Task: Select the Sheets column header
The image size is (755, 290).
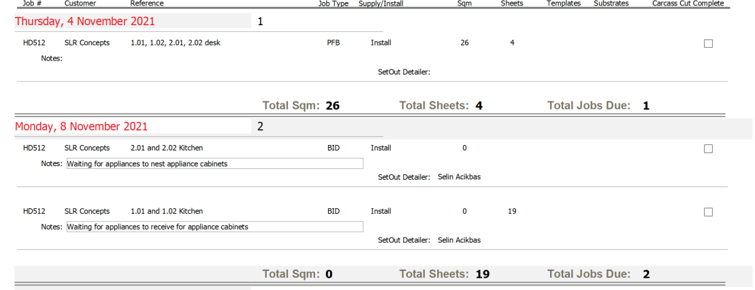Action: (512, 3)
